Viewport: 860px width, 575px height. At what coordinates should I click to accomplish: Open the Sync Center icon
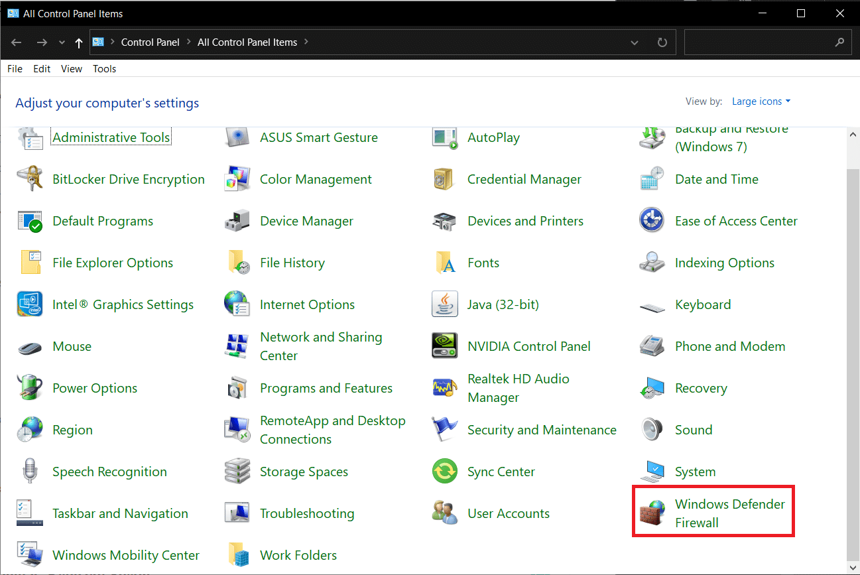coord(444,472)
